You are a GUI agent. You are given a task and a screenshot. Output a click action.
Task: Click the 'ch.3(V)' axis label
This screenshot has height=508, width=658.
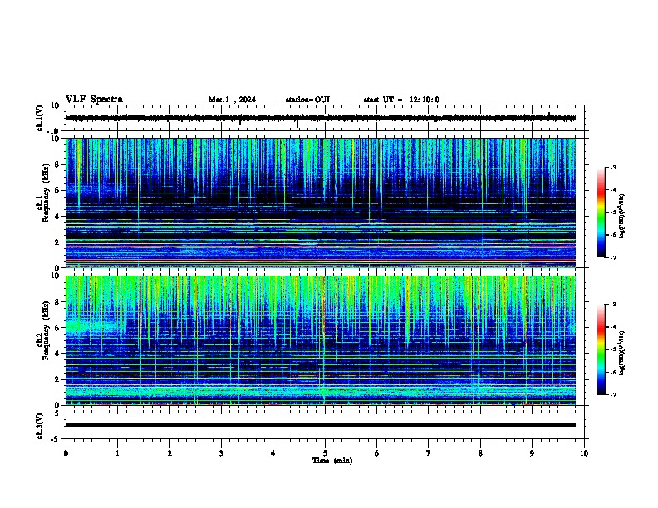(x=40, y=426)
